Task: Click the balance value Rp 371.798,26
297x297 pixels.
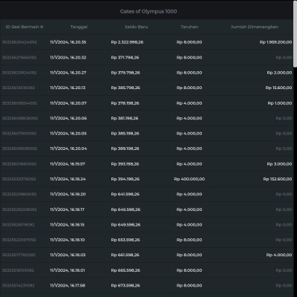Action: (125, 57)
